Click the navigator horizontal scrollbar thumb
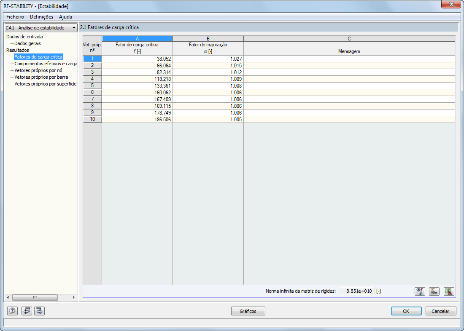 [35, 297]
